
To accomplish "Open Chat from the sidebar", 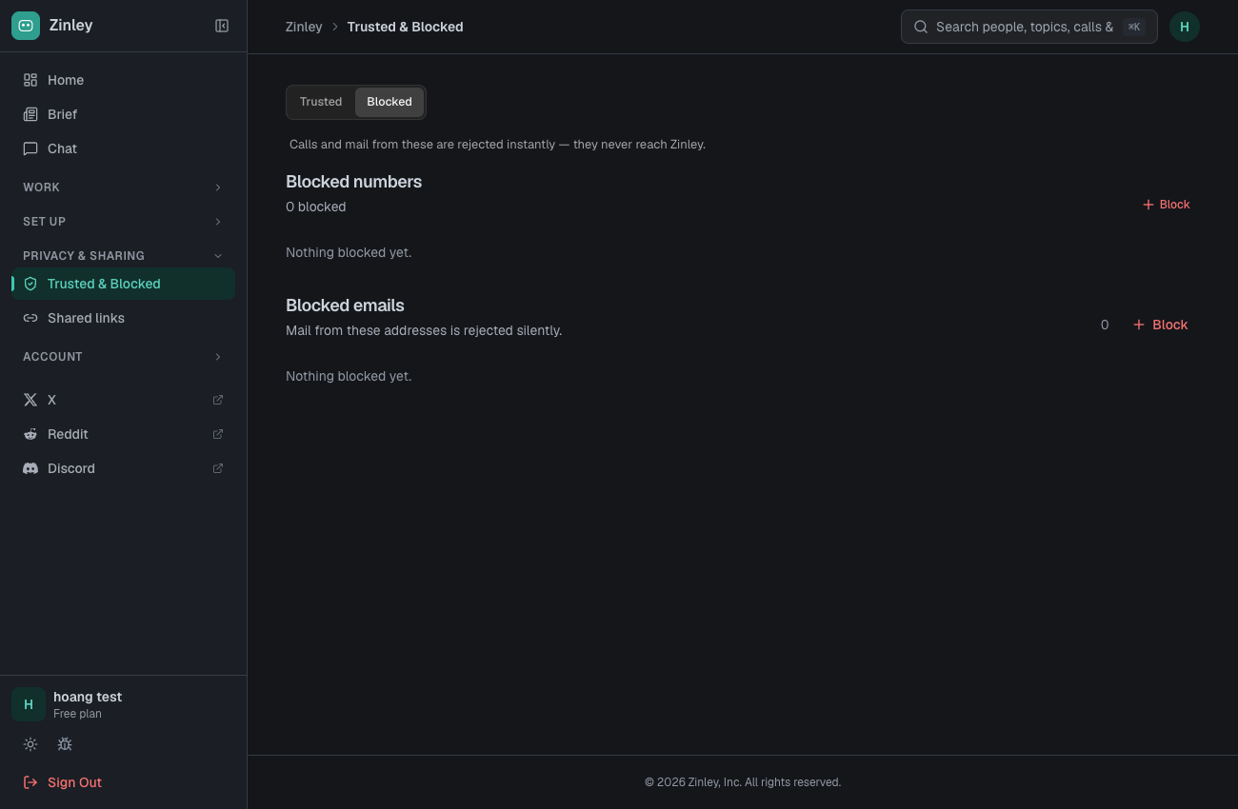I will tap(123, 148).
